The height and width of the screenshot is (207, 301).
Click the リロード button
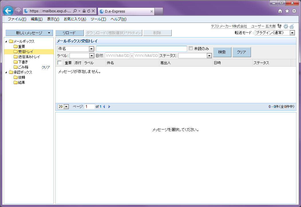pos(69,33)
